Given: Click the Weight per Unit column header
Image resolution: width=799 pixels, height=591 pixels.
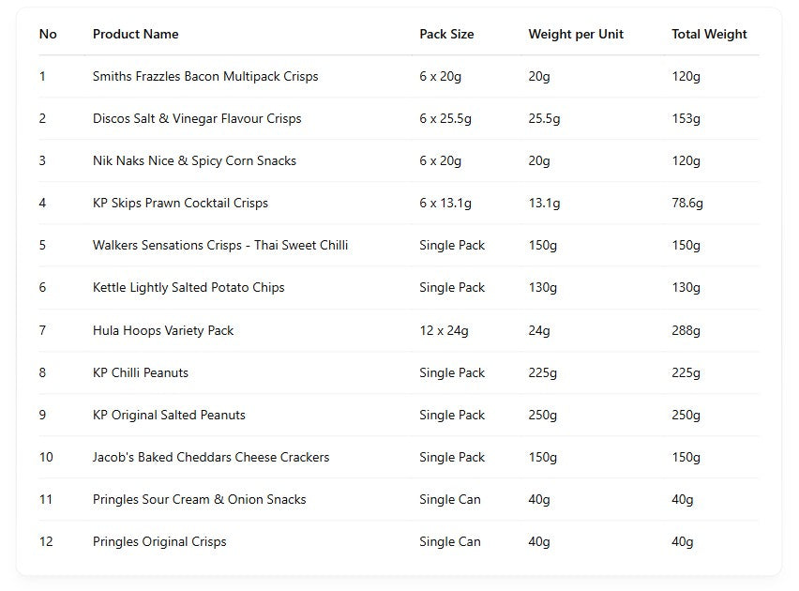Looking at the screenshot, I should click(x=576, y=34).
